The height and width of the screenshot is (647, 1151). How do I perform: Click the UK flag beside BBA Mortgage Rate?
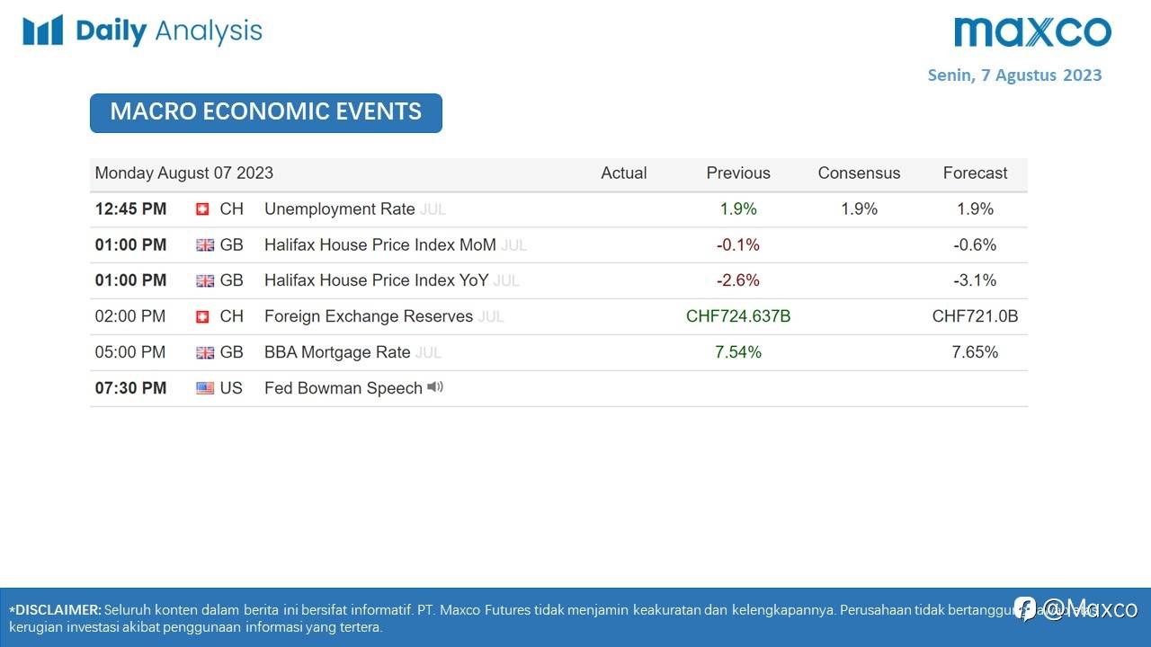coord(205,353)
